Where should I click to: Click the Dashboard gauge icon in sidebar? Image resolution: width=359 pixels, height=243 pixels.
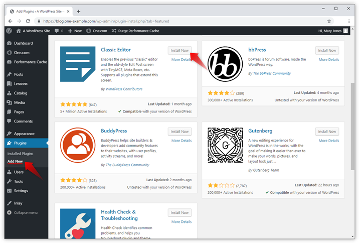(9, 43)
